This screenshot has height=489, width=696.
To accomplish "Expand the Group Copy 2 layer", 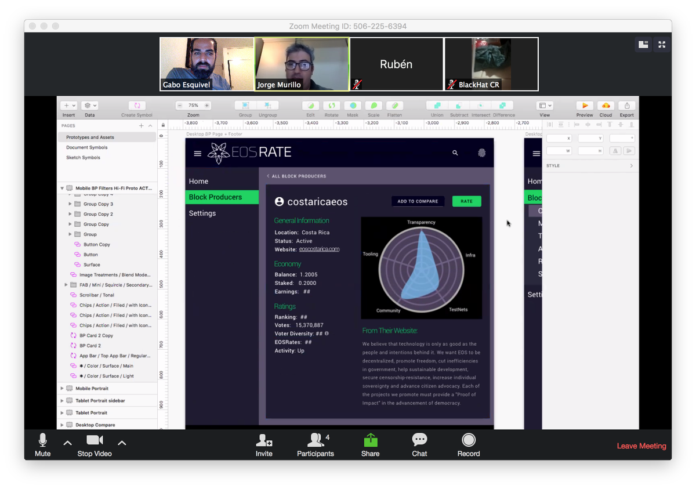I will click(x=70, y=214).
